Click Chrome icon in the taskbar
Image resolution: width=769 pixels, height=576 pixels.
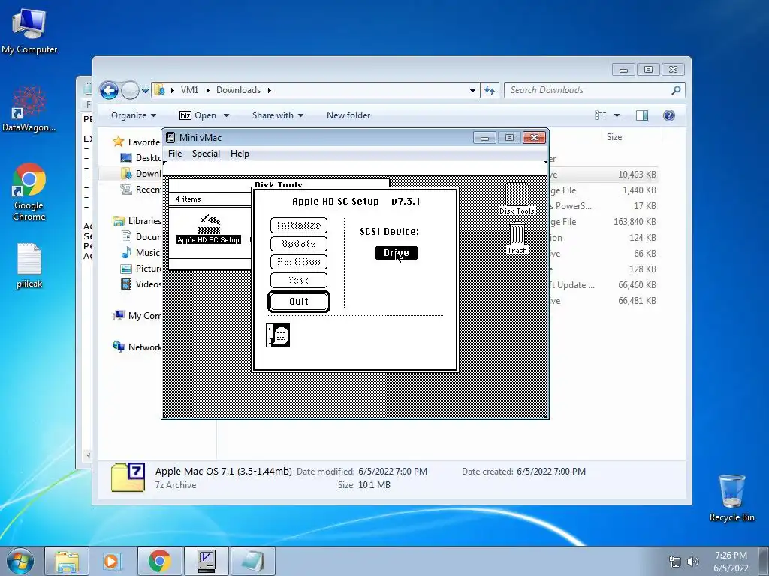[159, 561]
